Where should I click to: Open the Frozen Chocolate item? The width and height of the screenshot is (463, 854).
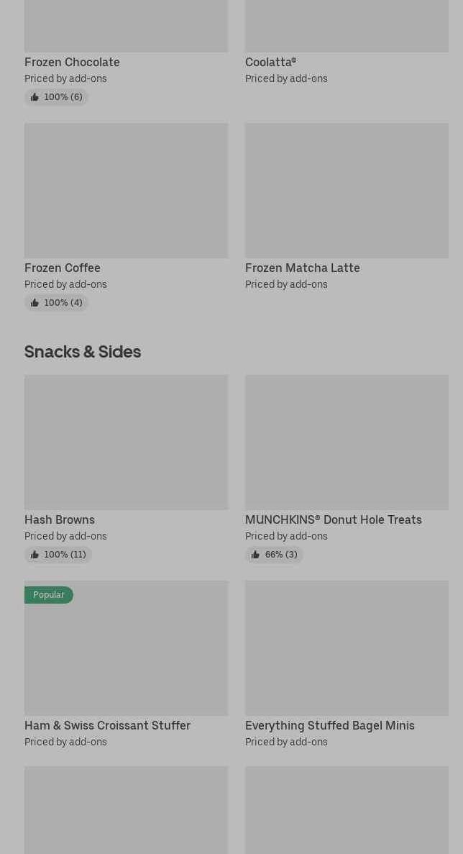tap(72, 63)
